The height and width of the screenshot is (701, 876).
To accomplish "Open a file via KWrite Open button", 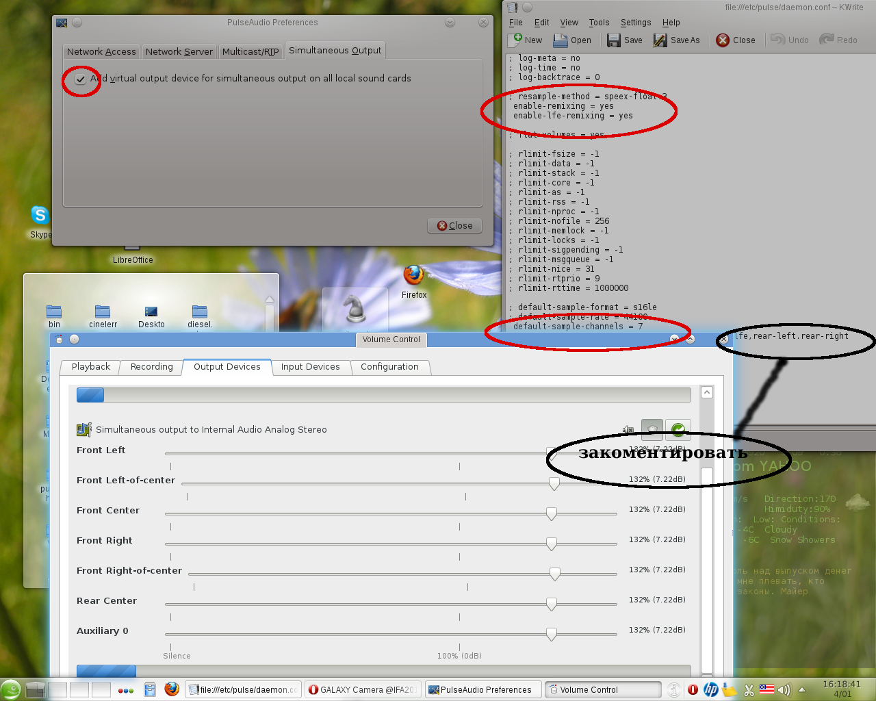I will pos(572,40).
